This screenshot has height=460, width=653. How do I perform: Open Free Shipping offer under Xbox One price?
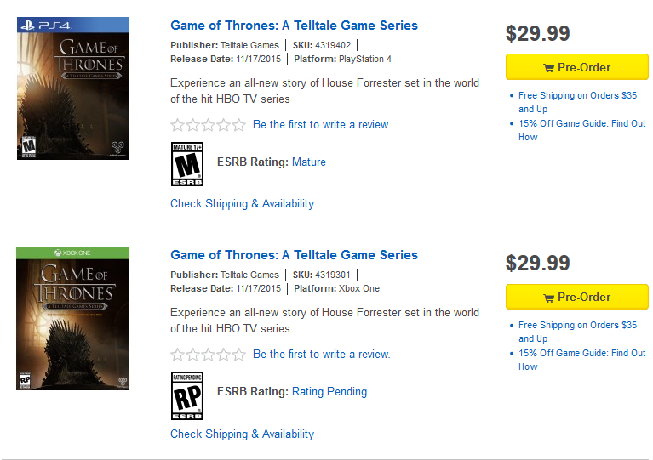point(577,325)
